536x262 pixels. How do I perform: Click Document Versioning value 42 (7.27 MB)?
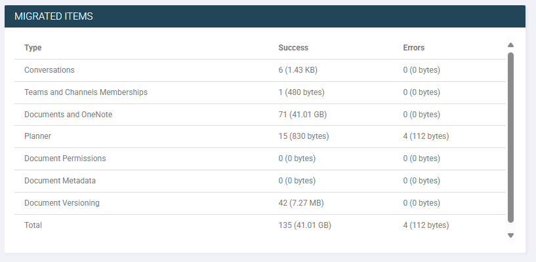tap(301, 203)
